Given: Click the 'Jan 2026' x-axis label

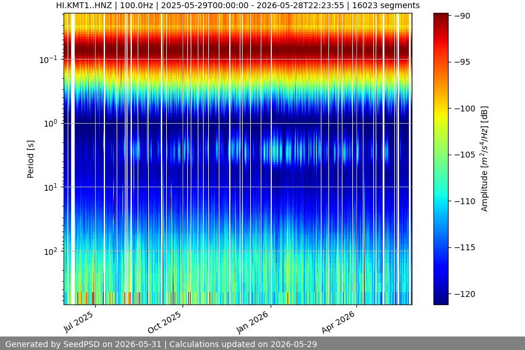Looking at the screenshot, I should [253, 322].
